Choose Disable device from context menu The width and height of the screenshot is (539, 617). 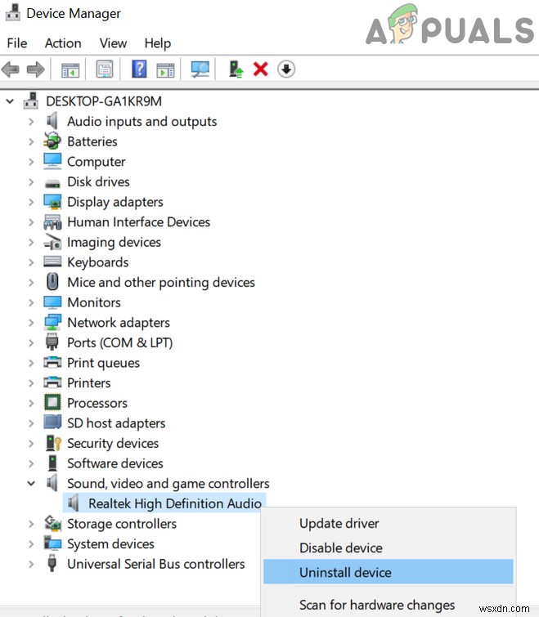coord(340,548)
